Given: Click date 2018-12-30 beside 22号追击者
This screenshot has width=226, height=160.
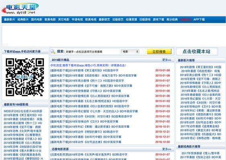Looking at the screenshot, I should click(x=162, y=142).
